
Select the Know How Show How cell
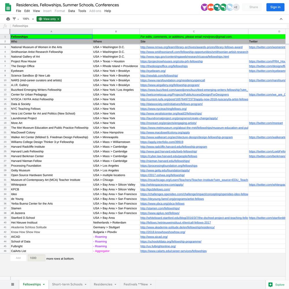(51, 232)
